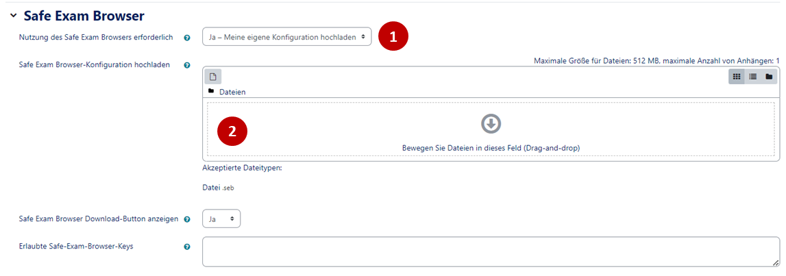786x276 pixels.
Task: Switch file picker to folder tree view
Action: [769, 77]
